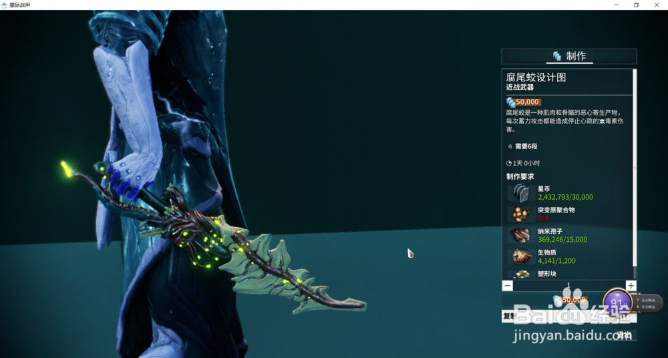Minimize the 星际战甲 window
The width and height of the screenshot is (668, 358).
click(x=616, y=5)
